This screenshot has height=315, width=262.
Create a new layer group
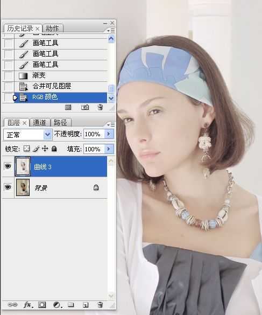click(70, 305)
